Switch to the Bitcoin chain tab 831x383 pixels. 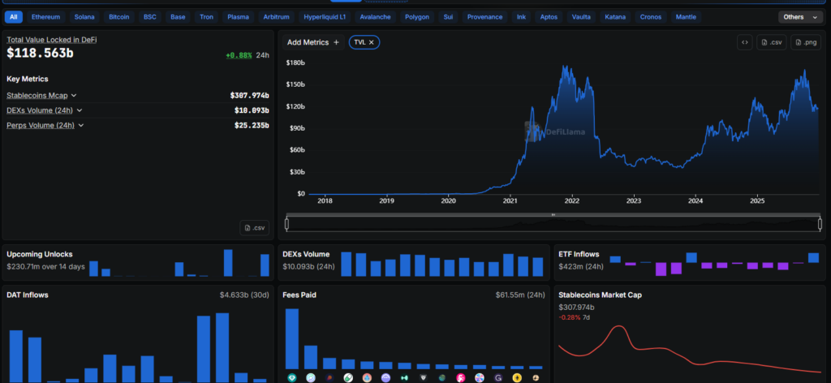click(119, 17)
